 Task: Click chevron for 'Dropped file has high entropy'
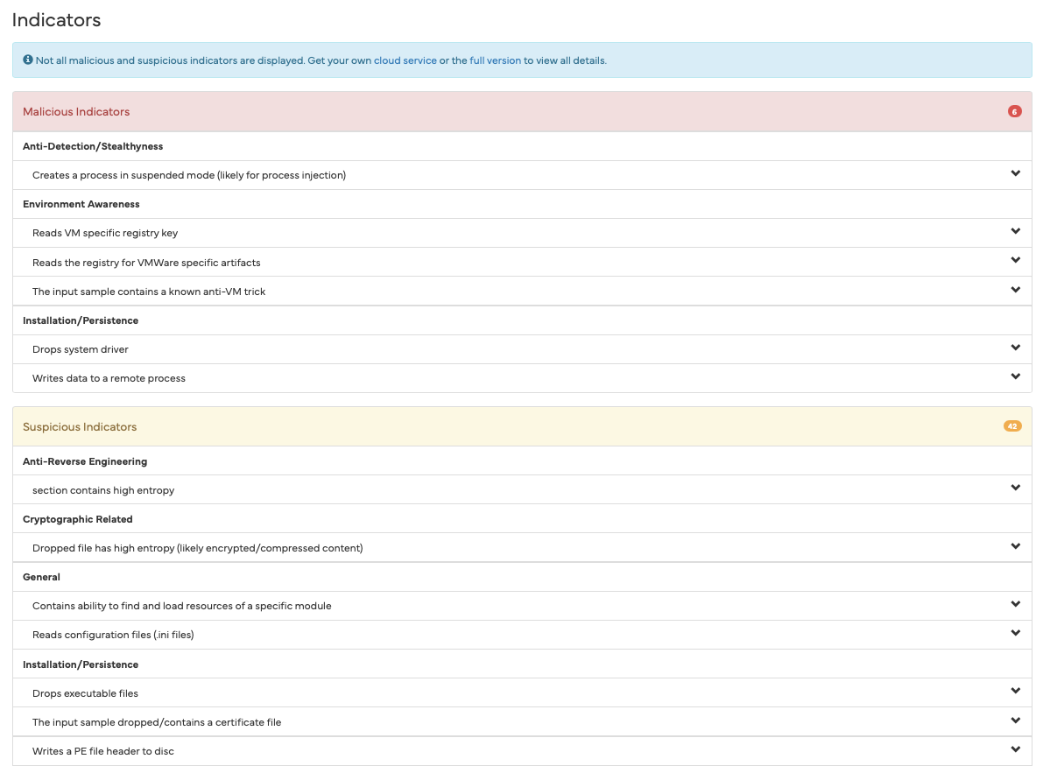1015,546
